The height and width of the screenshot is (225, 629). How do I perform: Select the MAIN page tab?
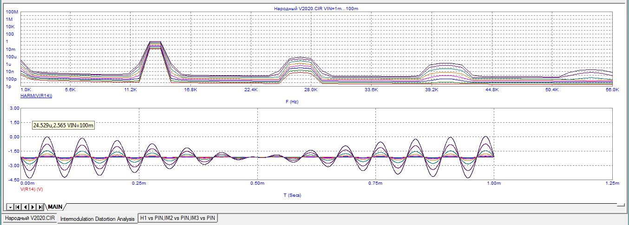click(55, 206)
